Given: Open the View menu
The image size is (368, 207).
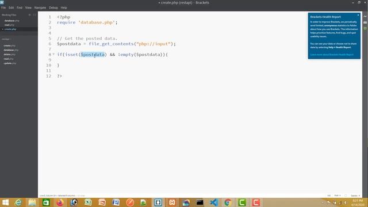Looking at the screenshot, I should [x=28, y=7].
